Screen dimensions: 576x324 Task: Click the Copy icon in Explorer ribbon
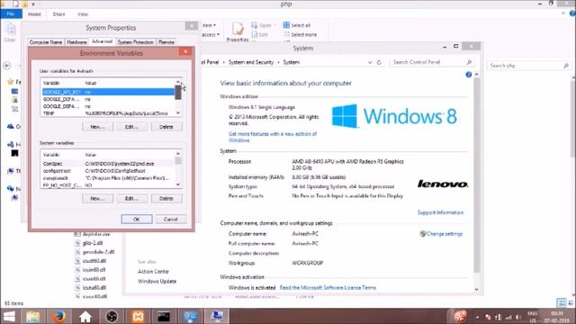click(10, 32)
